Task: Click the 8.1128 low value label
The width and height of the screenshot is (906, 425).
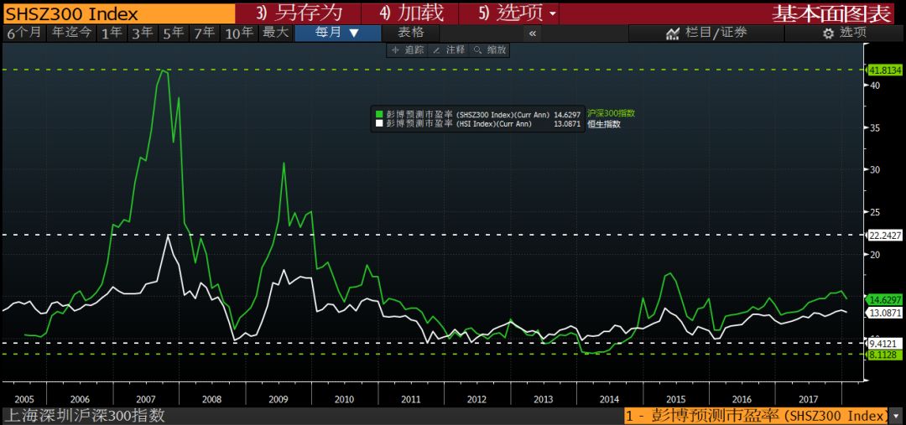Action: 884,355
